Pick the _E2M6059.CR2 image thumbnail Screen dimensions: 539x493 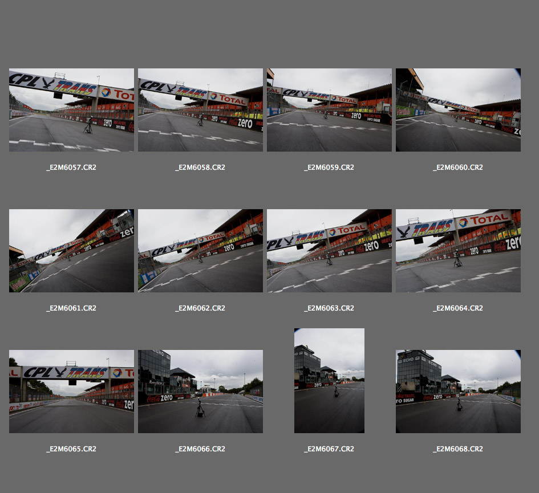point(329,110)
